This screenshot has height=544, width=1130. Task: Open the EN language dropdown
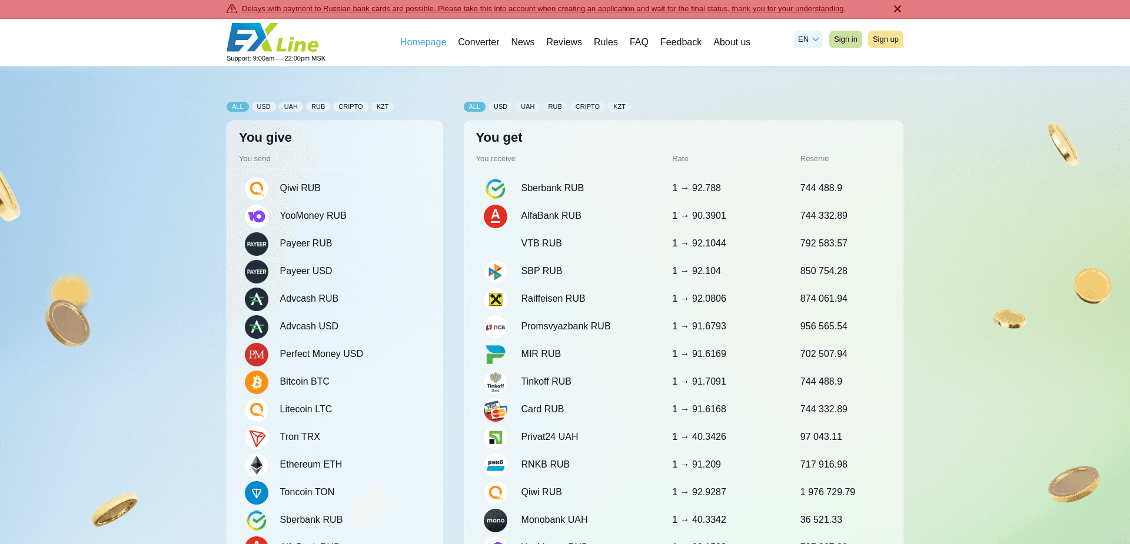point(807,39)
